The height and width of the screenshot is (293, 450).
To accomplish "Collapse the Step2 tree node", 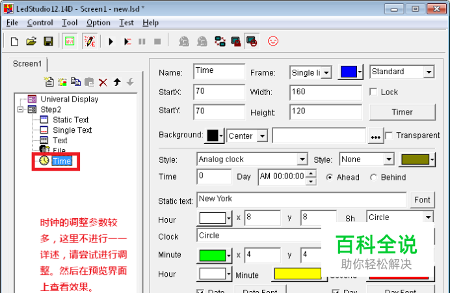I will [20, 109].
